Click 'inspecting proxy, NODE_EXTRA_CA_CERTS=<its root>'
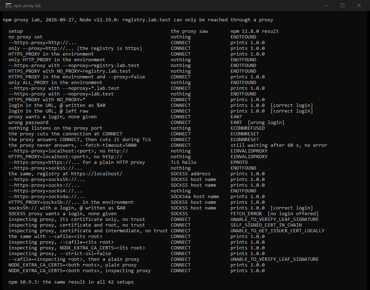Viewport: 370px width, 290px height. pyautogui.click(x=77, y=248)
